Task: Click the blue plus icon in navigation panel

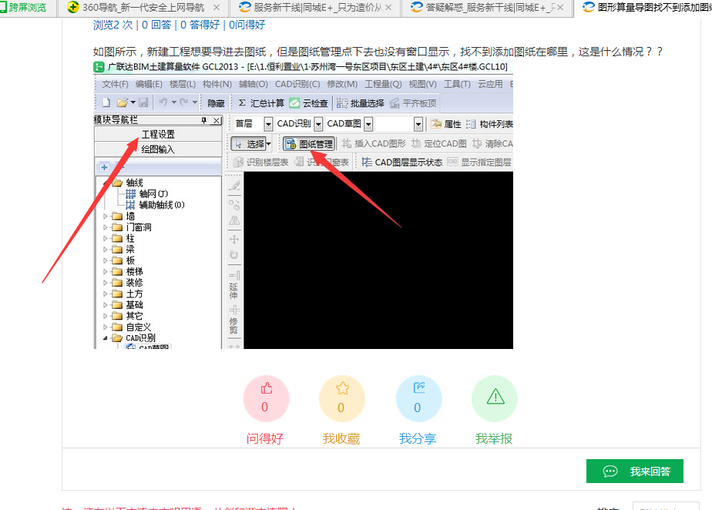Action: point(105,167)
